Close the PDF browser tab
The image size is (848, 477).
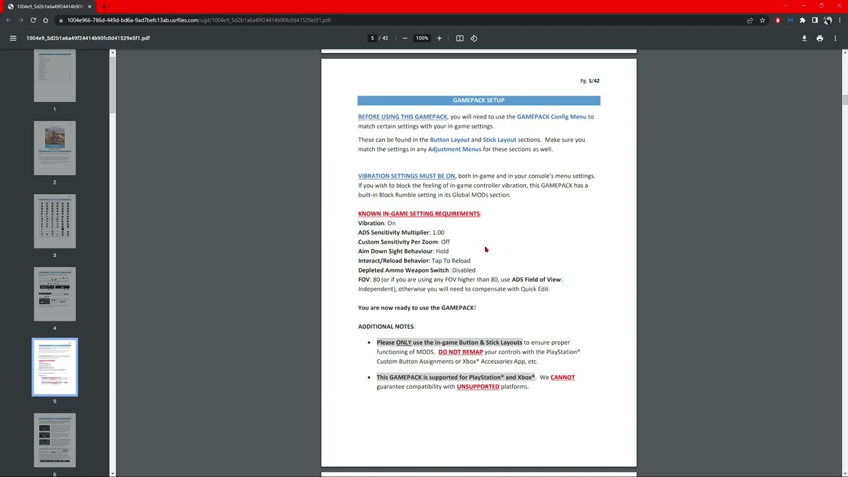coord(89,7)
